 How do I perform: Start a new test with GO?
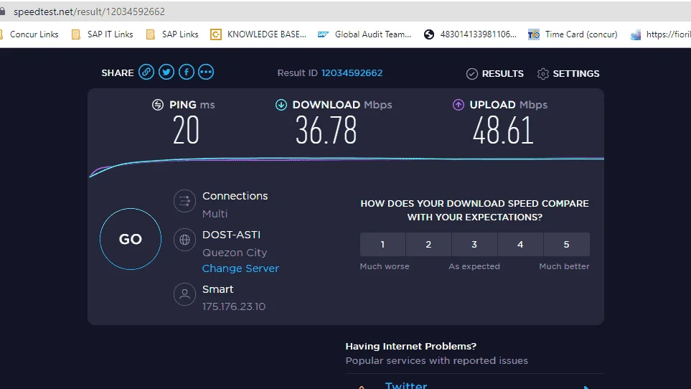131,239
